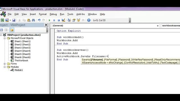
Task: Click the Redo arrow icon
Action: coord(44,20)
